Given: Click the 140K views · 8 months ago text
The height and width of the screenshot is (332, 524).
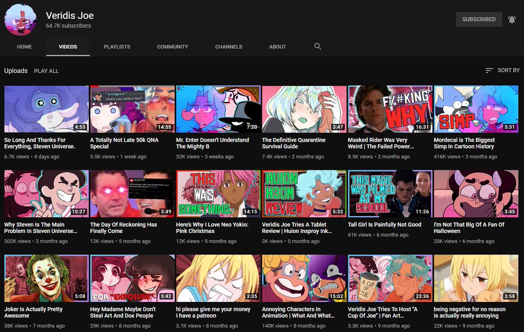Looking at the screenshot, I should click(x=294, y=326).
